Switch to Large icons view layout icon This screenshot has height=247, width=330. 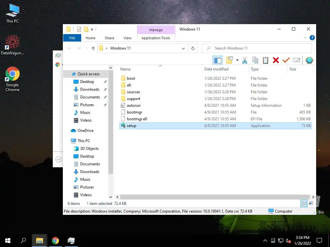311,203
